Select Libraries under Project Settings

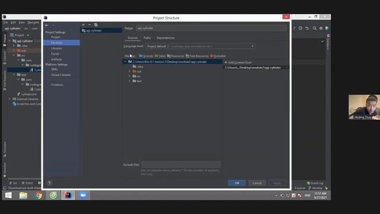click(x=56, y=48)
